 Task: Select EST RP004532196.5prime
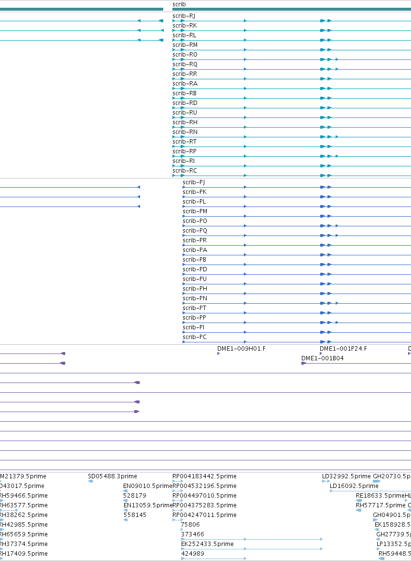(x=204, y=486)
